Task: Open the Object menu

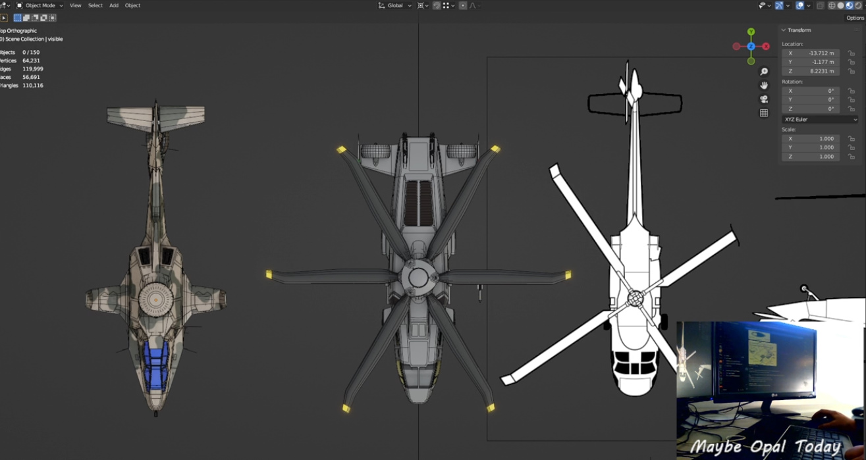Action: [132, 5]
